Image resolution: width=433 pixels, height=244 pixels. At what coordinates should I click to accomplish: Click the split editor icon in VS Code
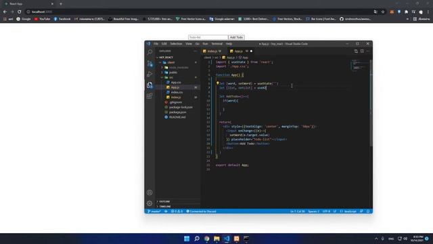click(362, 52)
